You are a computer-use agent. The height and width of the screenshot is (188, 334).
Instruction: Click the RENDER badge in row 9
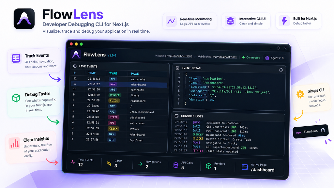[115, 95]
